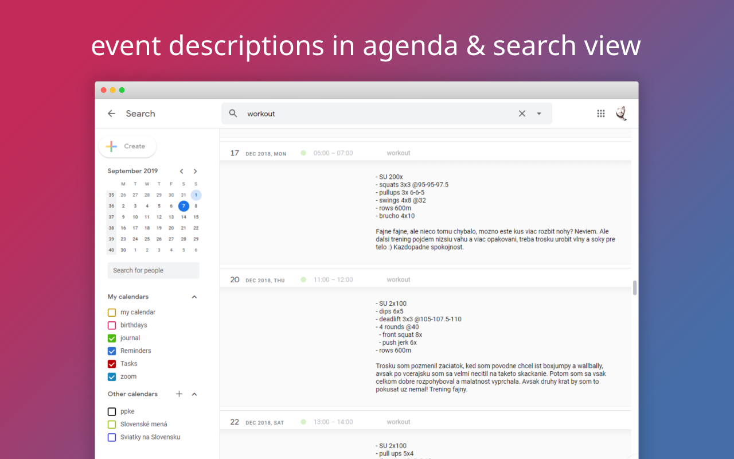Select September 15 in mini calendar
Image resolution: width=734 pixels, height=459 pixels.
pos(196,217)
